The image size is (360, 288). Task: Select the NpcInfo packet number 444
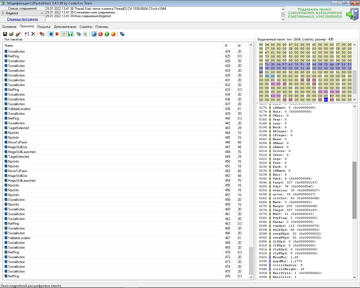(126, 133)
